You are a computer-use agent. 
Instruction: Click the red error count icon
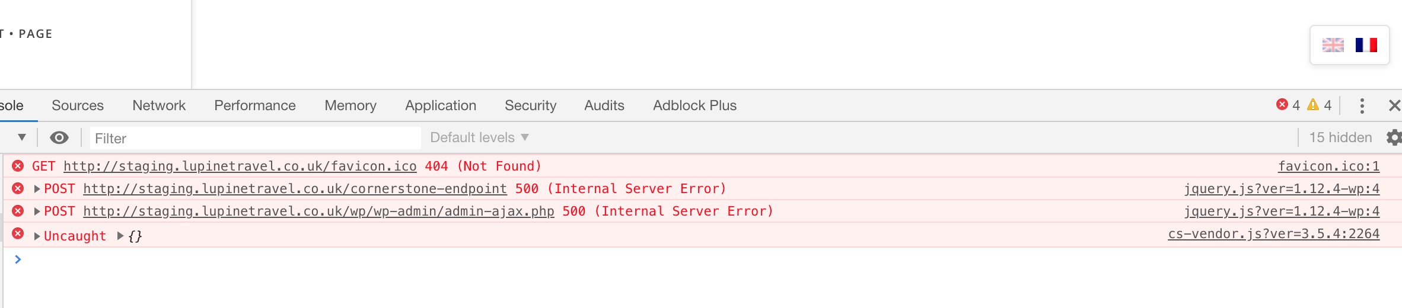click(1282, 105)
